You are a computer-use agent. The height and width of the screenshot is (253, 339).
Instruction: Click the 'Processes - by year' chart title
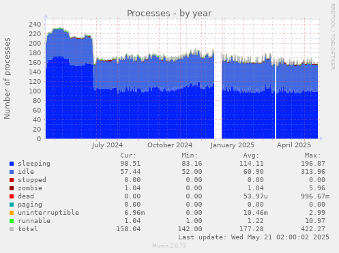[x=169, y=13]
